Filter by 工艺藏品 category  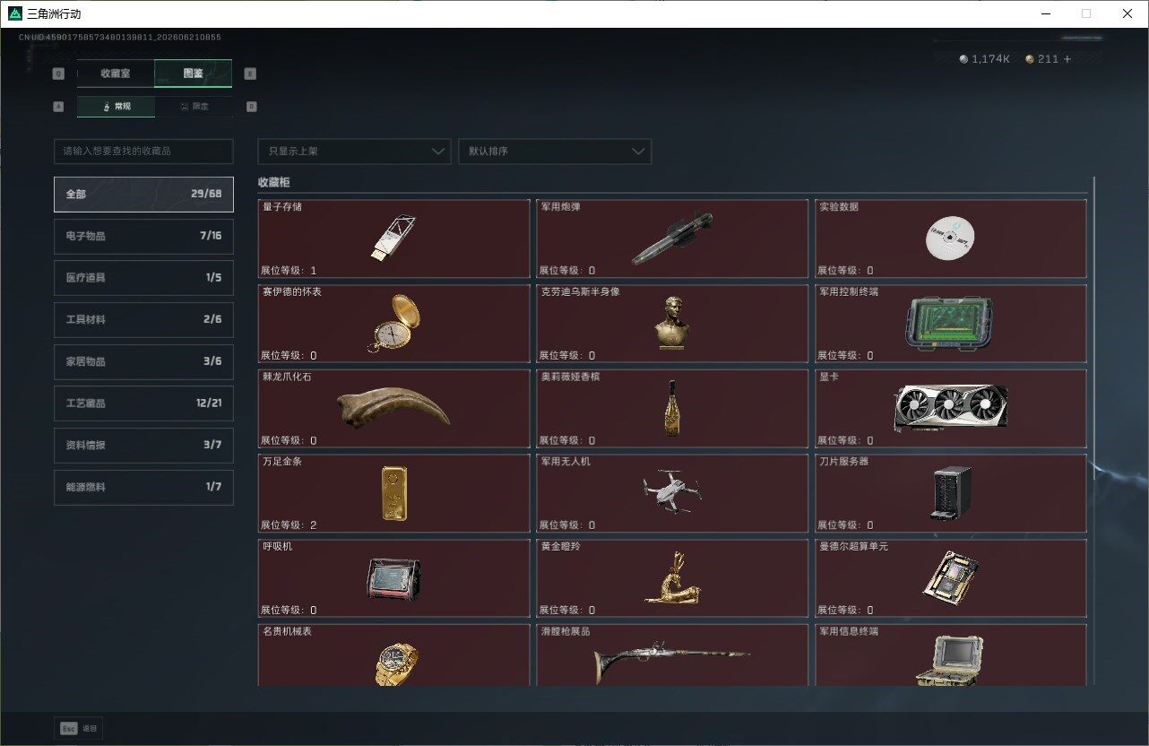(143, 403)
